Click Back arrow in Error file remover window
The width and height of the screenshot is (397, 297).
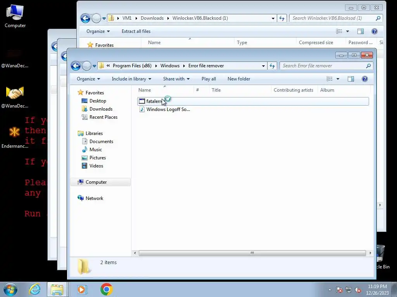point(76,66)
